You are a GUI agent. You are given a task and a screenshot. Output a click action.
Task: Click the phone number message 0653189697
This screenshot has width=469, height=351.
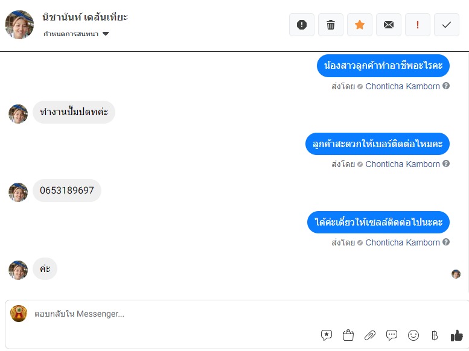pos(67,191)
